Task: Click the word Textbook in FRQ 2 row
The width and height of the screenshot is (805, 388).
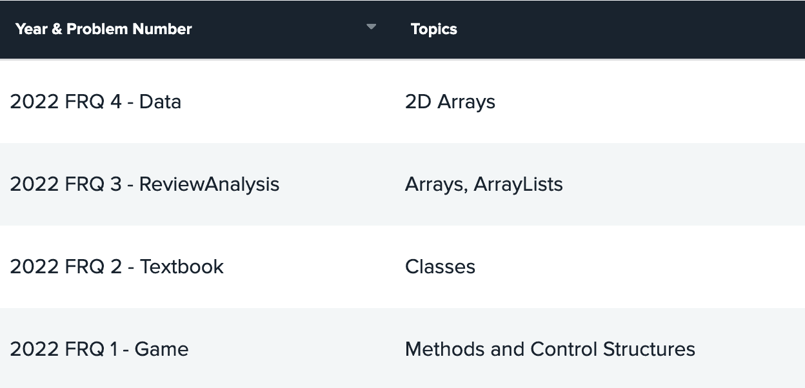Action: coord(182,267)
